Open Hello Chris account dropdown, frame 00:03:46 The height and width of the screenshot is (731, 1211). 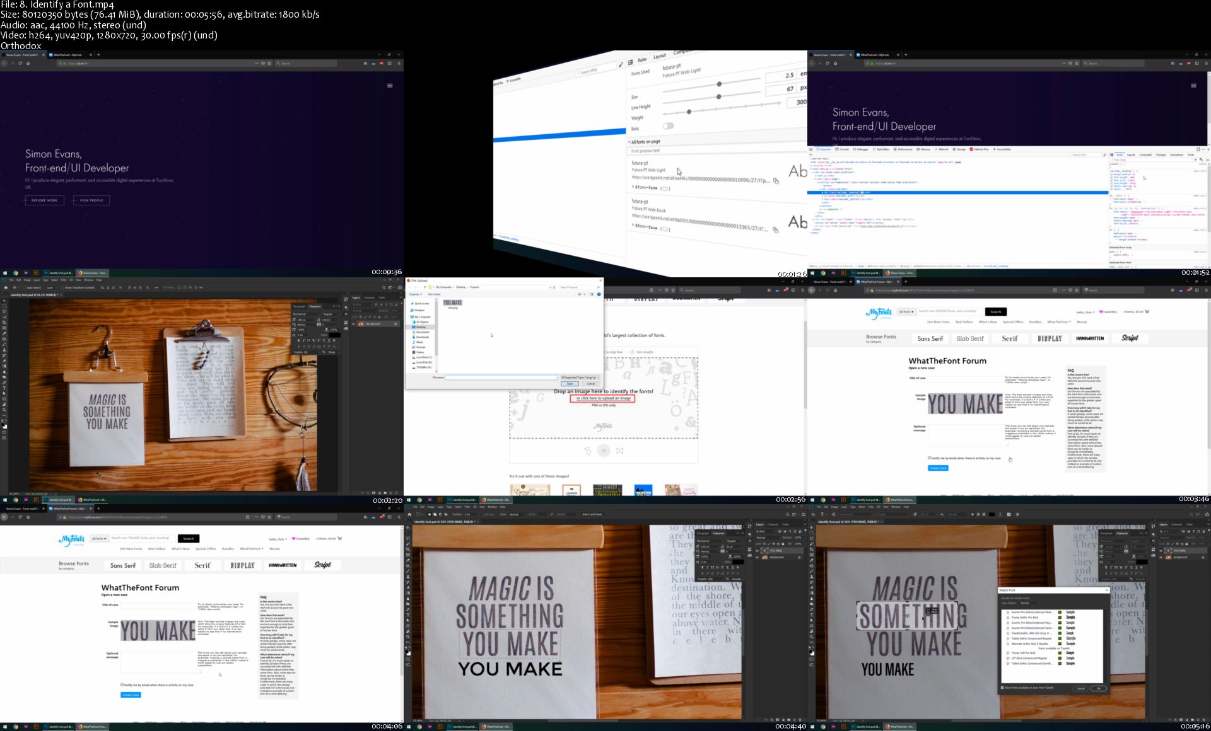click(1085, 312)
